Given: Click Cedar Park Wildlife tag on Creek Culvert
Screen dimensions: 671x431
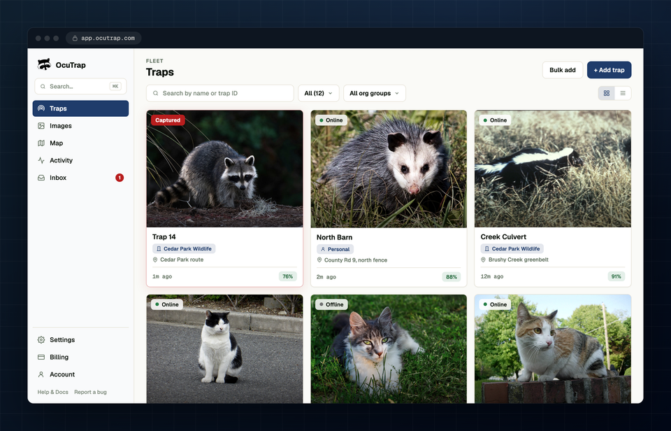Looking at the screenshot, I should [512, 248].
